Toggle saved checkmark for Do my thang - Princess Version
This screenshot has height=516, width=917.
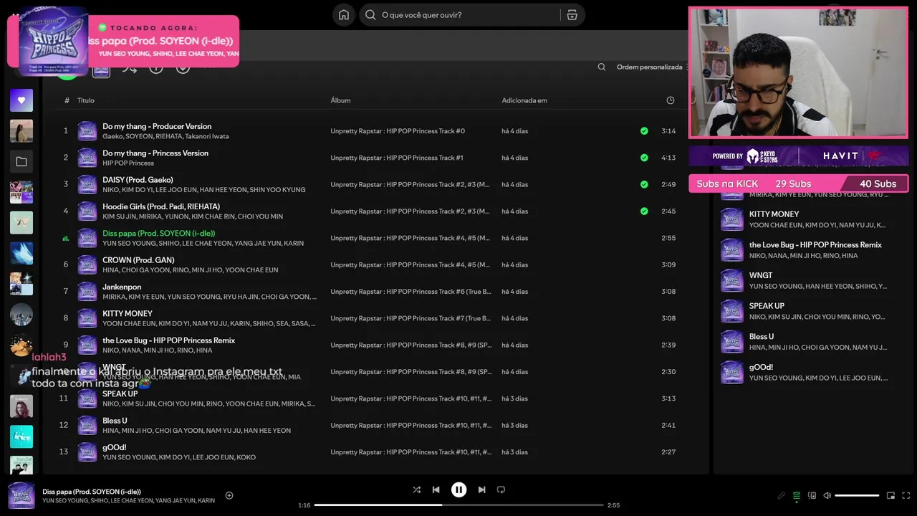644,158
